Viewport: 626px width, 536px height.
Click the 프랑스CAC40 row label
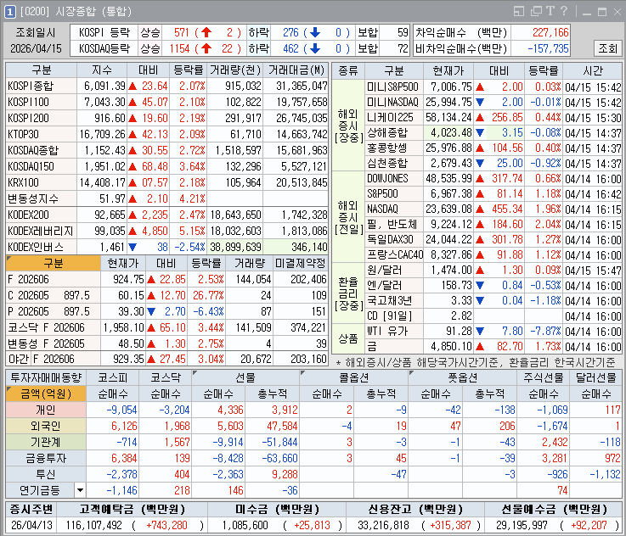[393, 254]
